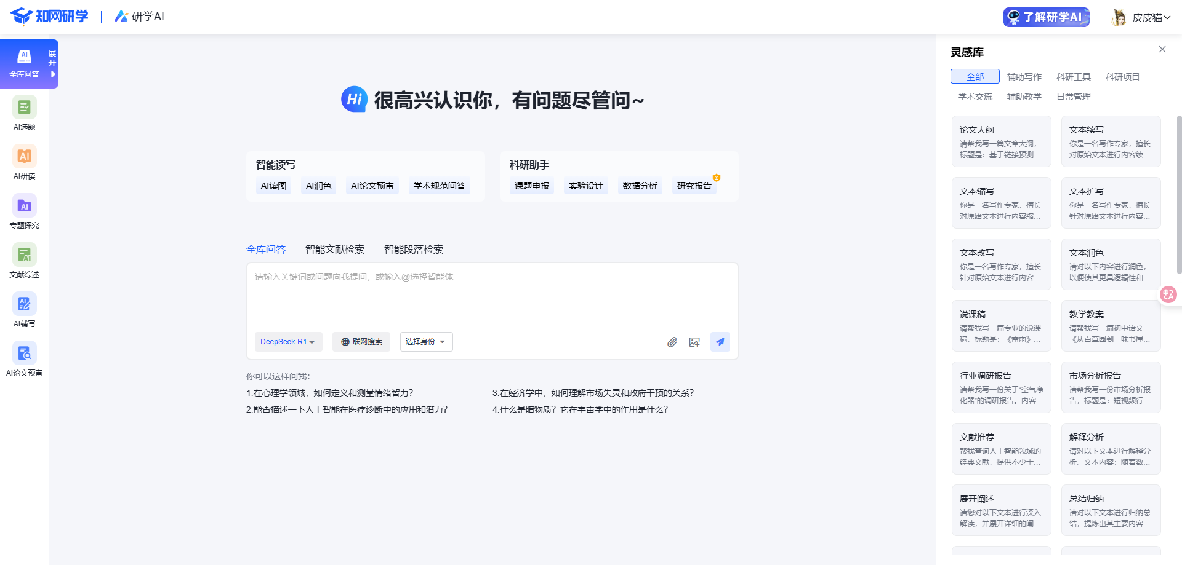
Task: Toggle the 联网搜索 web search option
Action: coord(361,342)
